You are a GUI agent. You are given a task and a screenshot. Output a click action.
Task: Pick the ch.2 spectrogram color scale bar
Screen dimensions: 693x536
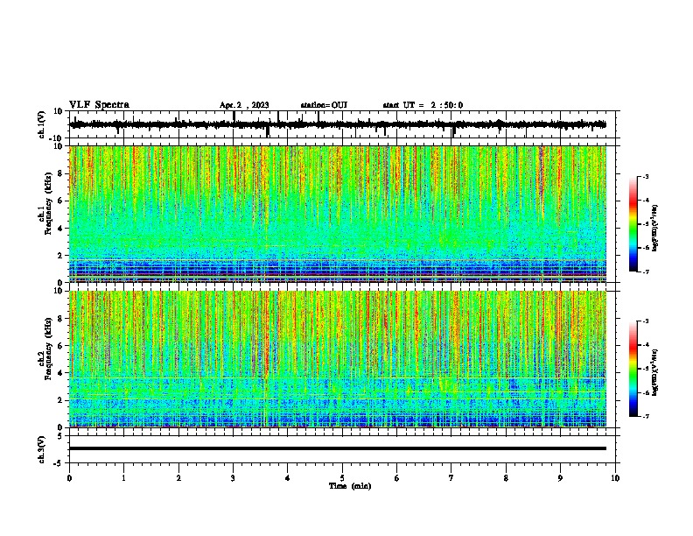(633, 369)
